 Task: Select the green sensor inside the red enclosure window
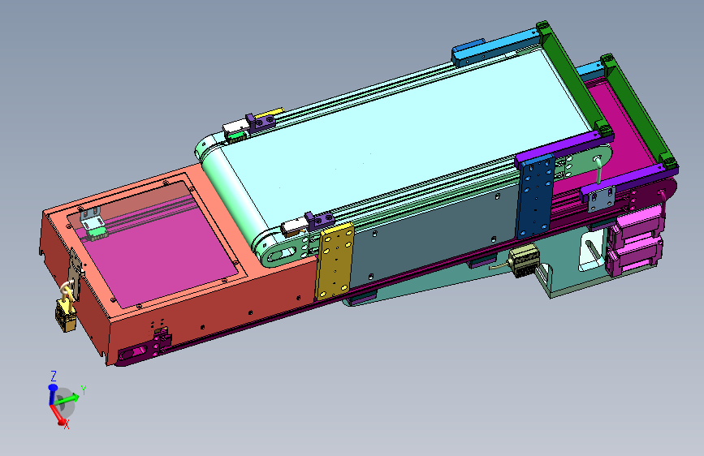[97, 234]
